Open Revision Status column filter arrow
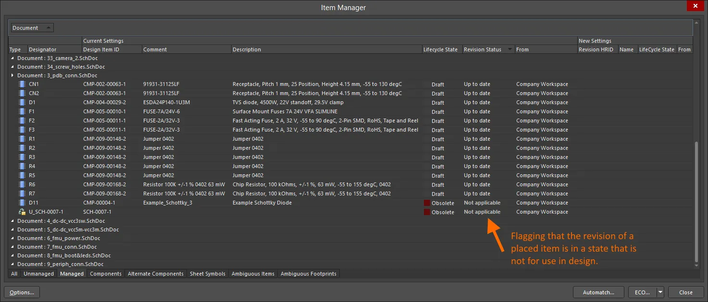708x302 pixels. pos(509,49)
